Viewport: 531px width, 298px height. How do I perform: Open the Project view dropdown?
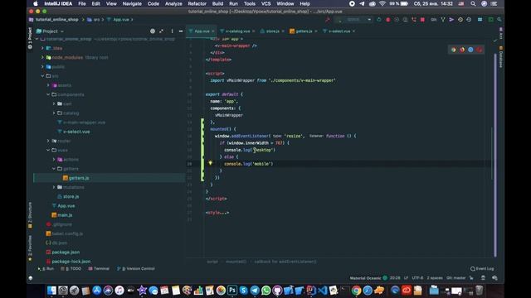point(50,31)
